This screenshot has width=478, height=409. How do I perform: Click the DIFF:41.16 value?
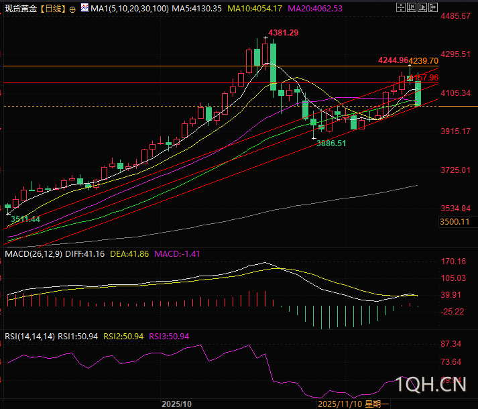coord(84,253)
